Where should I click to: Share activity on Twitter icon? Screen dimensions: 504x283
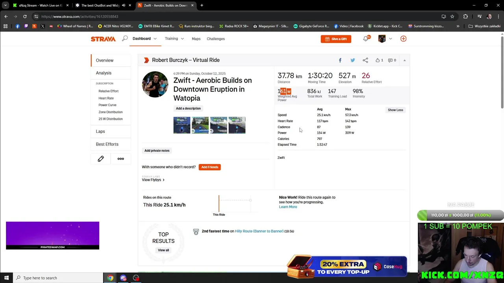353,60
